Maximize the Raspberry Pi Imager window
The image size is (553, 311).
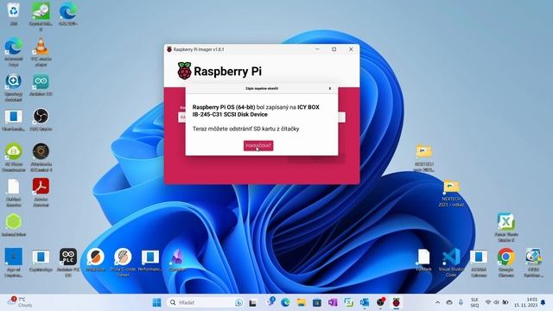pos(334,49)
